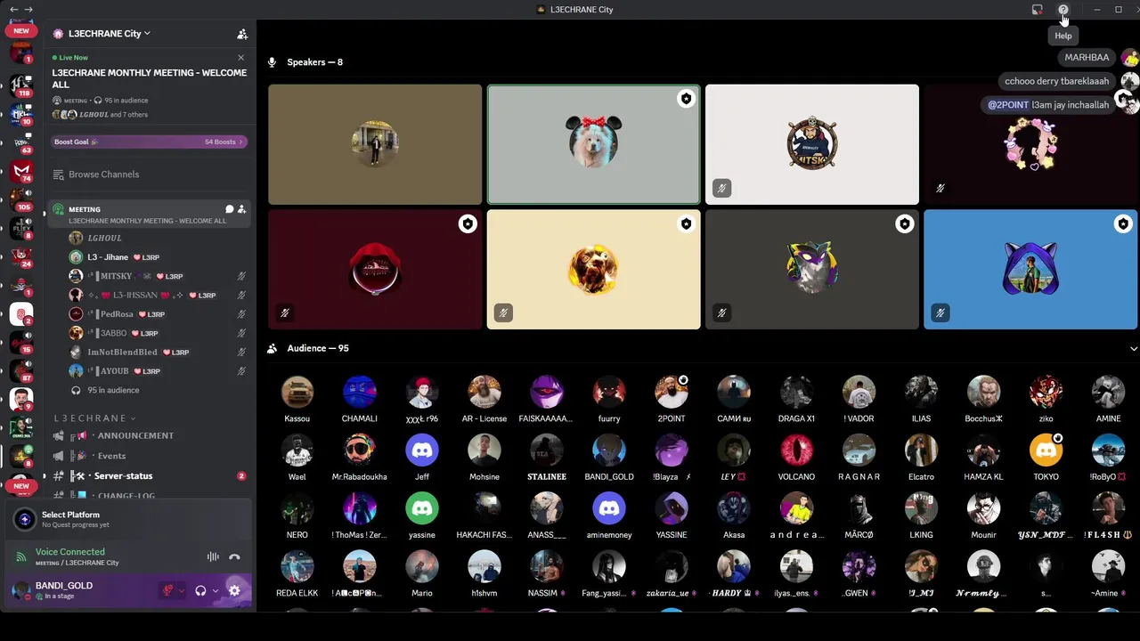The image size is (1140, 641).
Task: Open audience member CHAMALI
Action: pyautogui.click(x=360, y=400)
